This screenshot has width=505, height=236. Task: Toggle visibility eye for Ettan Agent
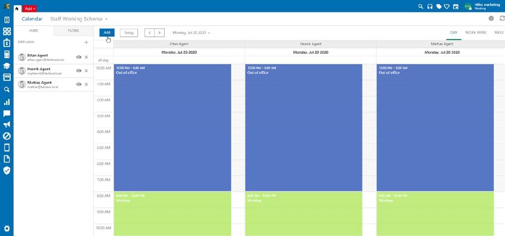point(79,57)
